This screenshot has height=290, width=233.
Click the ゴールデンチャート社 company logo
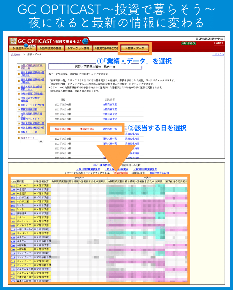click(x=209, y=39)
